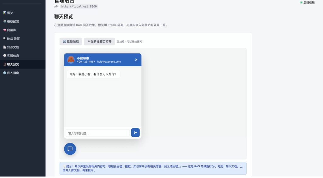The width and height of the screenshot is (323, 178).
Task: Select RAG 设置 in sidebar
Action: point(23,39)
